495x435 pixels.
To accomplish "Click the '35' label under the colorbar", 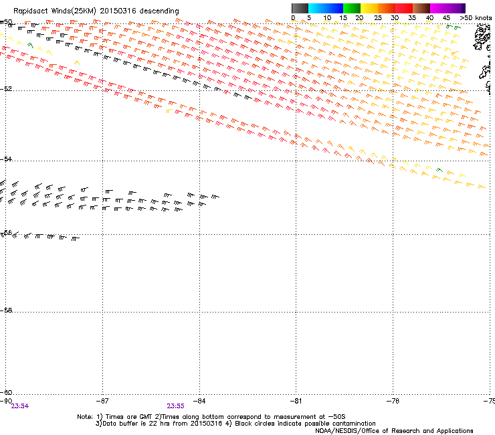I will [412, 17].
